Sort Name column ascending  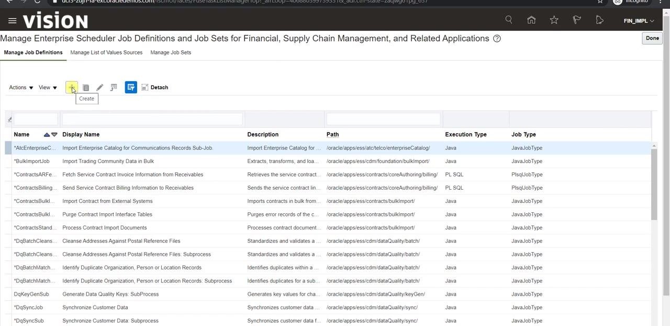pyautogui.click(x=47, y=135)
